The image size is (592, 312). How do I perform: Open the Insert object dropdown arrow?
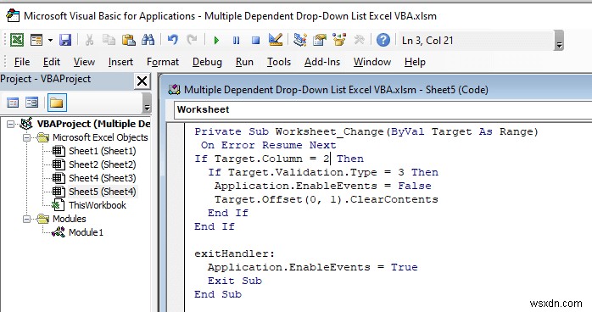click(x=50, y=40)
